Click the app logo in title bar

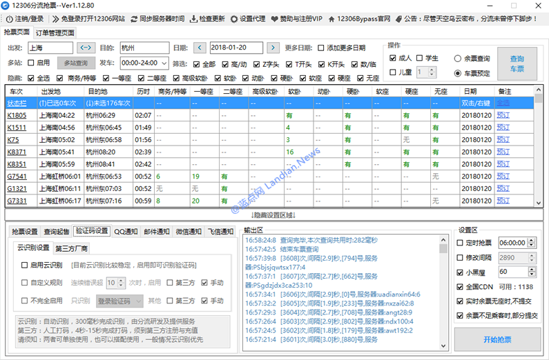point(5,6)
